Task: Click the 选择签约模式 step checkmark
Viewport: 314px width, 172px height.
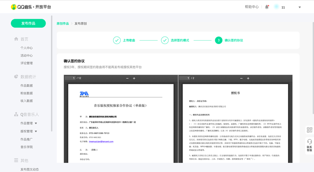Action: (x=165, y=40)
